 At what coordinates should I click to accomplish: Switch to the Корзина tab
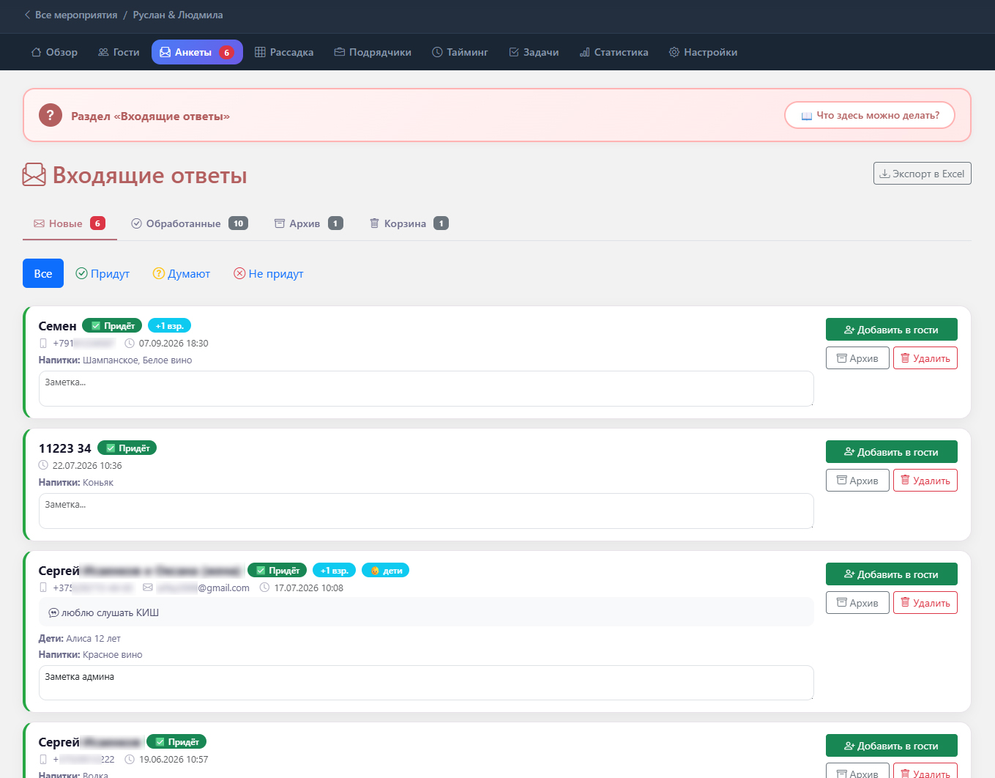409,223
